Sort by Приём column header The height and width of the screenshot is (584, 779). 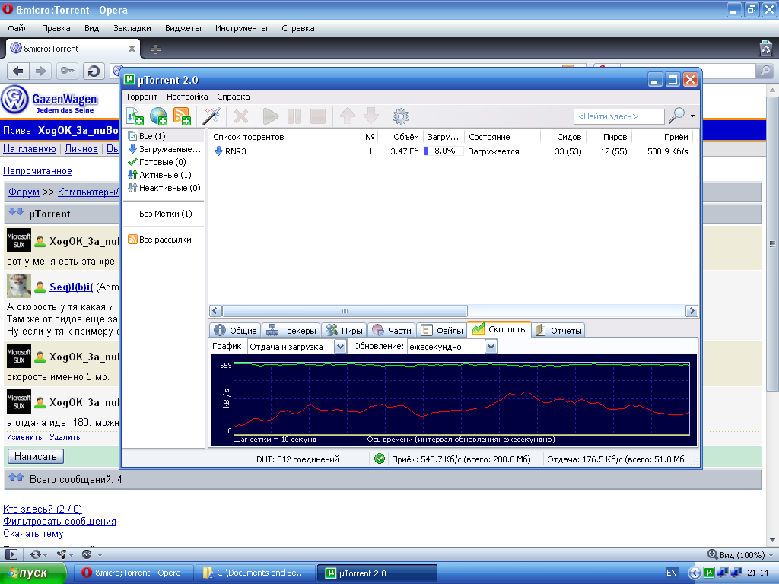click(x=662, y=137)
